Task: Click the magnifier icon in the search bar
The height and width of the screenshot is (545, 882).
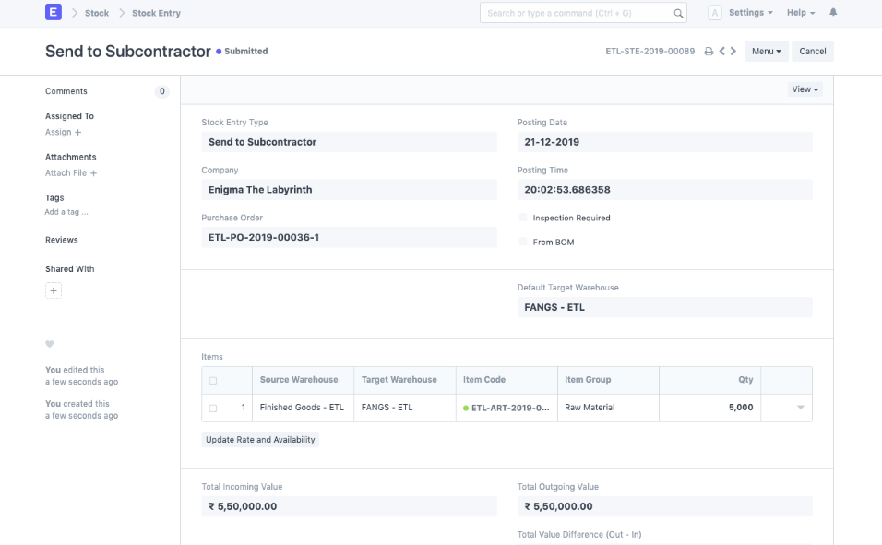Action: [x=678, y=12]
